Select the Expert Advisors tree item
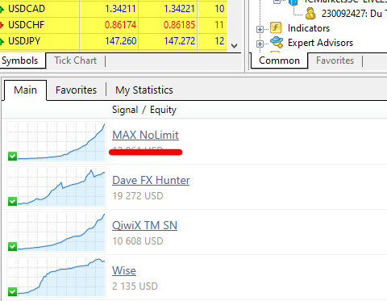Screen dimensions: 387x301 point(320,43)
